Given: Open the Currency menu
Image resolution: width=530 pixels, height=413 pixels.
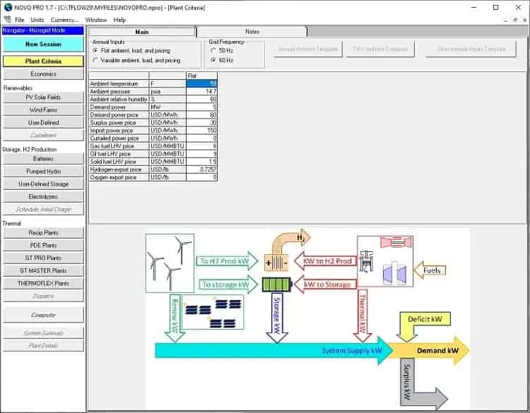Looking at the screenshot, I should pos(64,20).
